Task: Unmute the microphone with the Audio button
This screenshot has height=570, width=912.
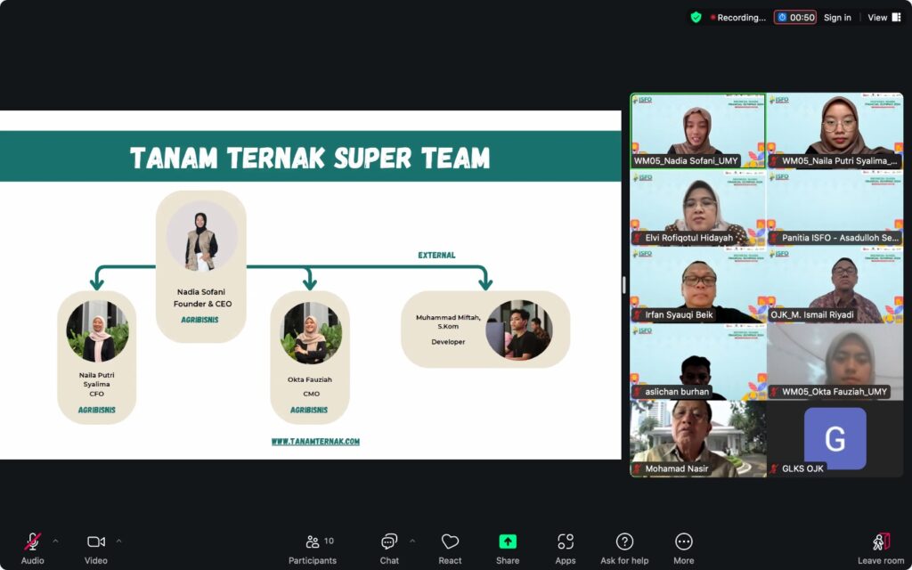Action: point(33,548)
